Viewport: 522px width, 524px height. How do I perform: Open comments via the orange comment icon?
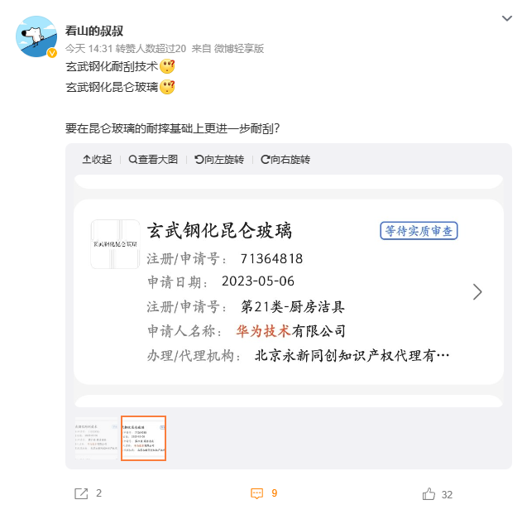click(256, 493)
